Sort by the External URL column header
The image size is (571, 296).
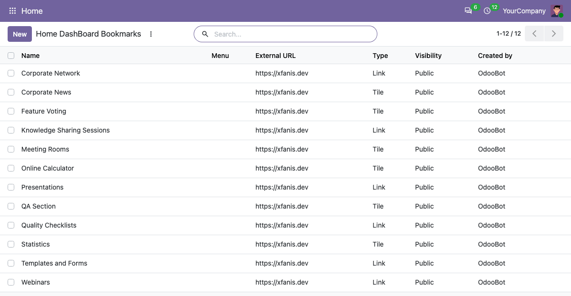(x=276, y=56)
